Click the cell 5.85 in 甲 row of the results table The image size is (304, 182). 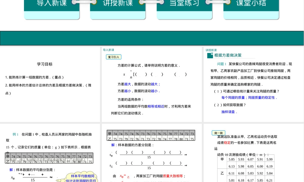pos(231,159)
